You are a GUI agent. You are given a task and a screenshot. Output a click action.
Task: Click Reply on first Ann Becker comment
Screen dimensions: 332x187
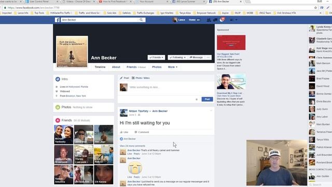[137, 154]
